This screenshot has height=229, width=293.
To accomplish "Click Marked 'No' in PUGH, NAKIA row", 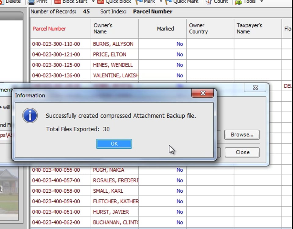I will tap(180, 170).
